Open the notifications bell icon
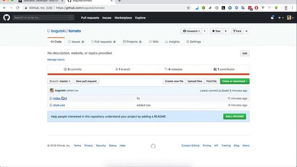 click(x=272, y=18)
